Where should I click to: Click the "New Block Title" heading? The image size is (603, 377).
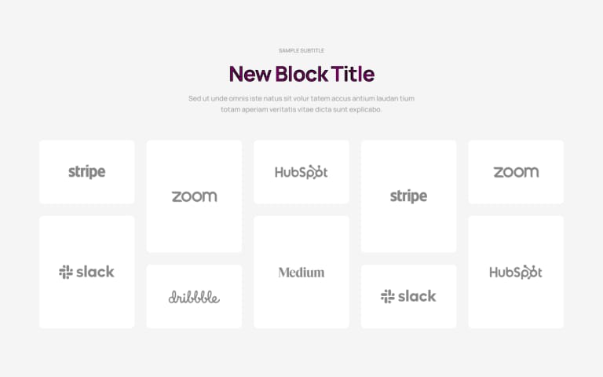click(x=301, y=74)
